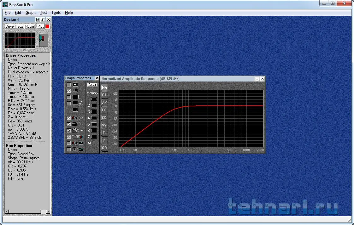Image resolution: width=354 pixels, height=225 pixels.
Task: Click the speaker box diagram thumbnail
Action: (43, 40)
